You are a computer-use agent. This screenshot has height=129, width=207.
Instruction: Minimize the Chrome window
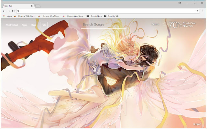click(x=187, y=3)
